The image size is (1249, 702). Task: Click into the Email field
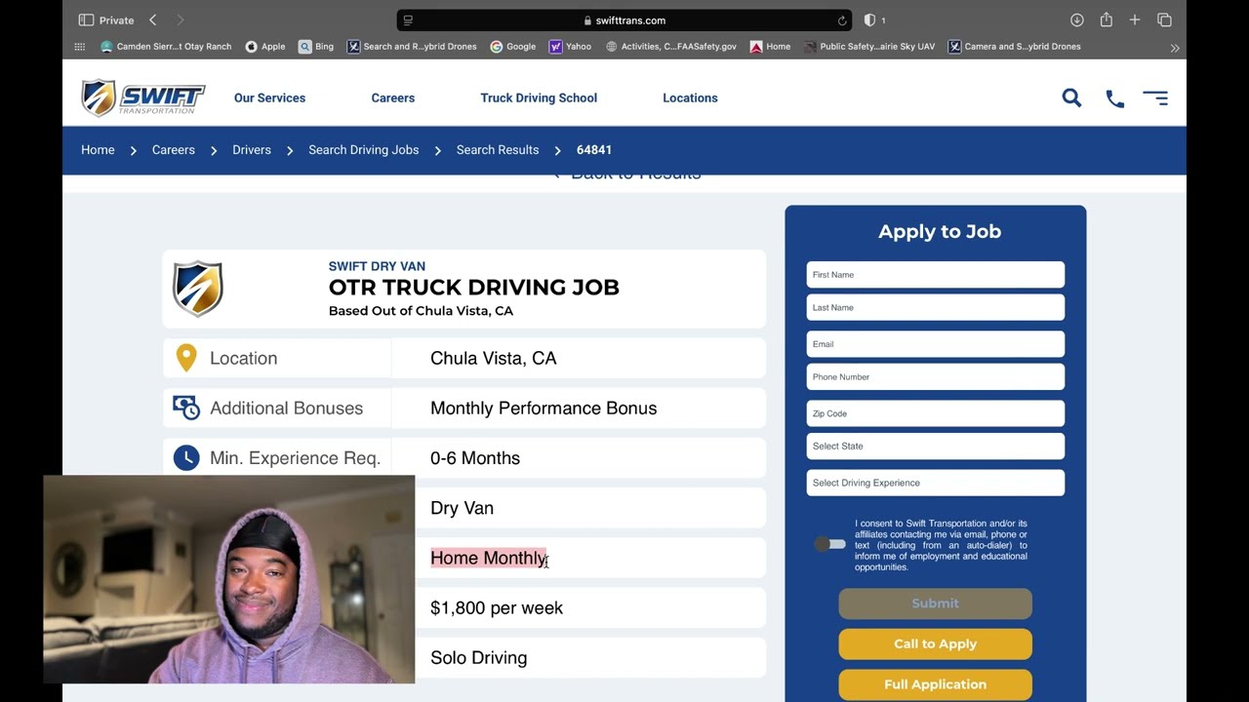click(x=936, y=344)
